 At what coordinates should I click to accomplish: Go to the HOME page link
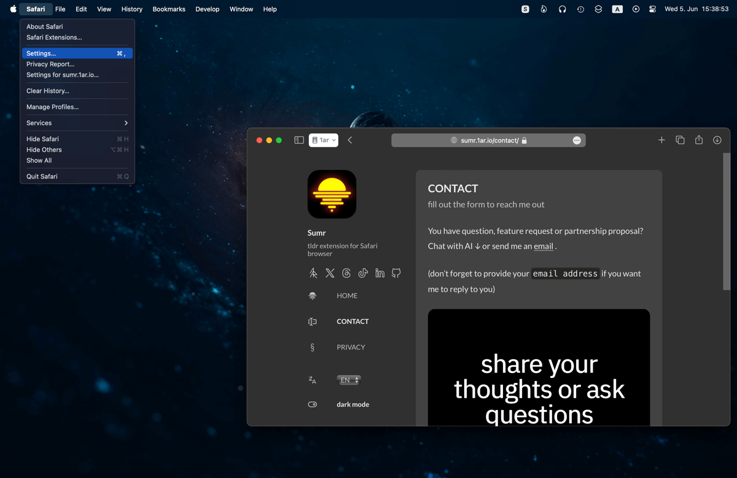347,296
